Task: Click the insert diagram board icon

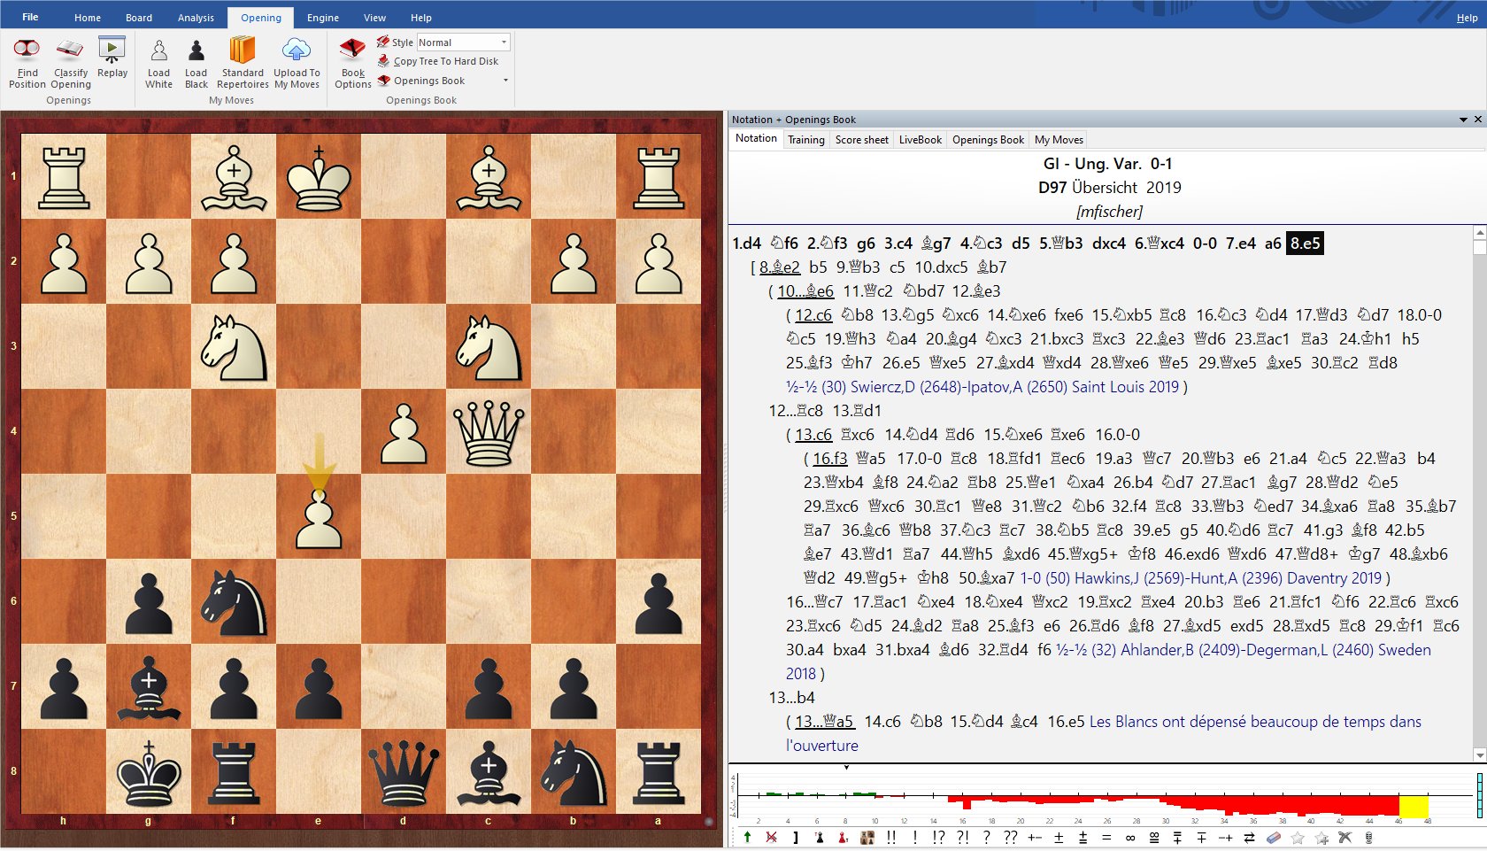Action: click(x=867, y=837)
